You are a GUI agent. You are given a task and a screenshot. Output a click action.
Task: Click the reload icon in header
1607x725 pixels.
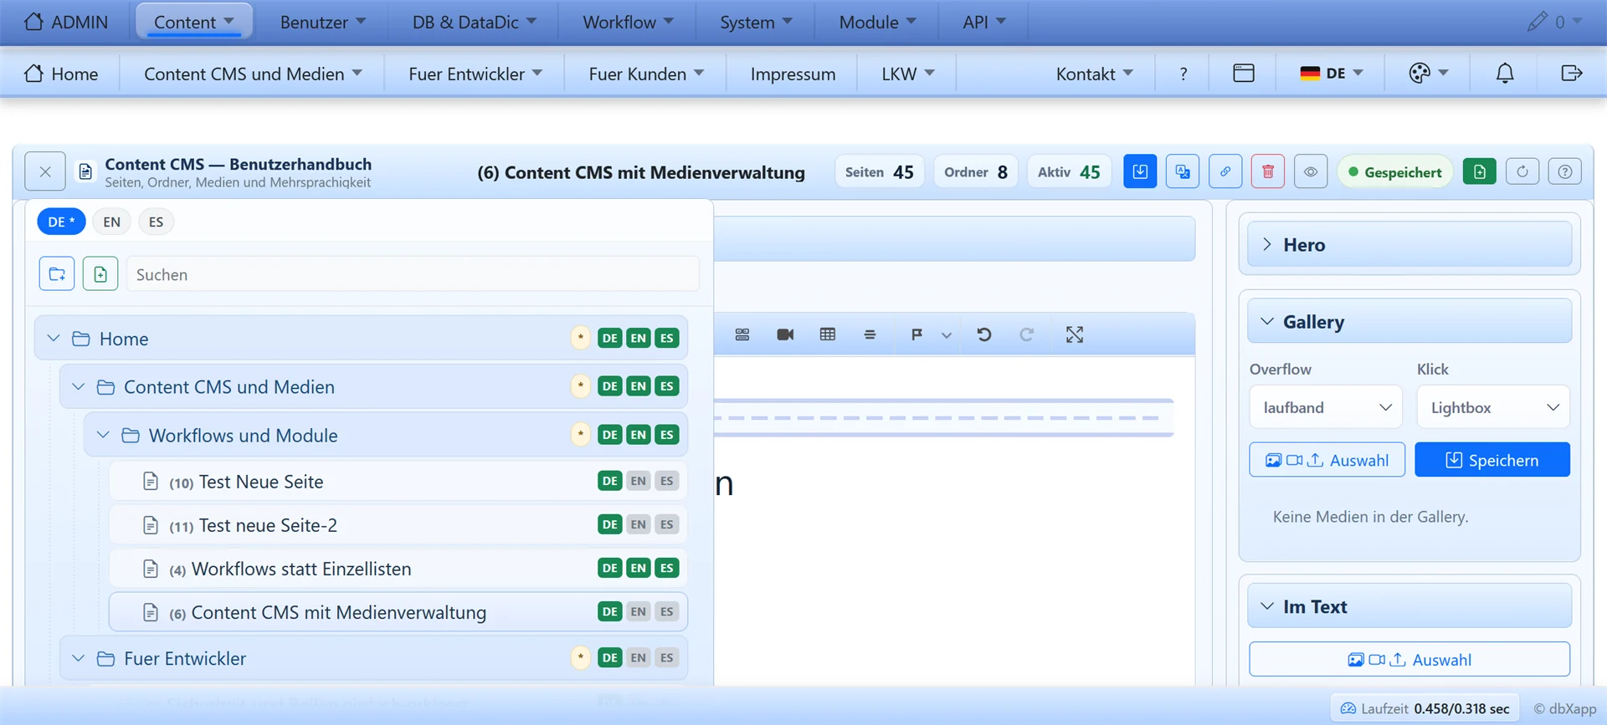(1522, 171)
